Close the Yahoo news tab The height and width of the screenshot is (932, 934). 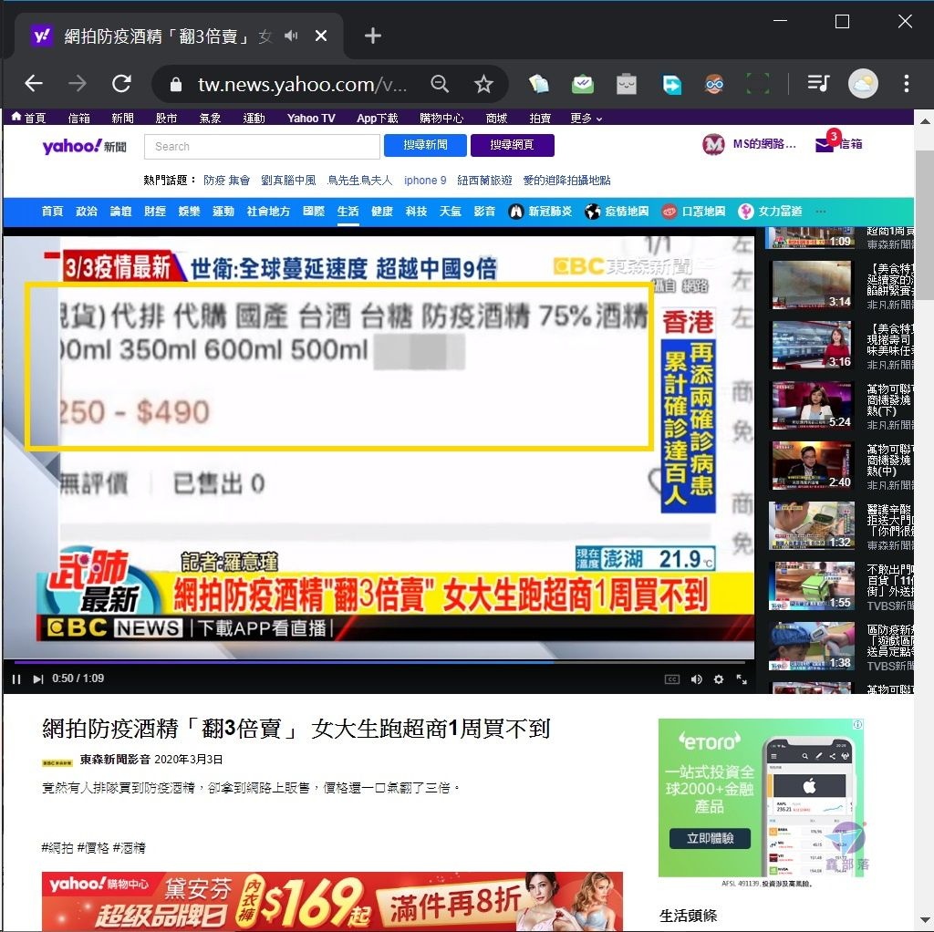(320, 36)
